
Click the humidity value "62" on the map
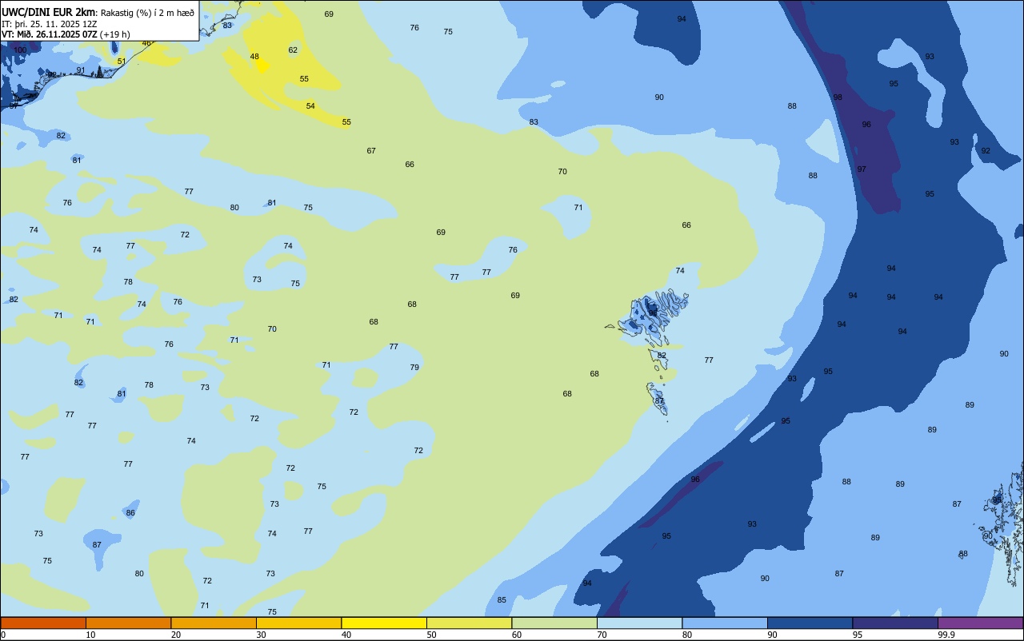coord(293,50)
